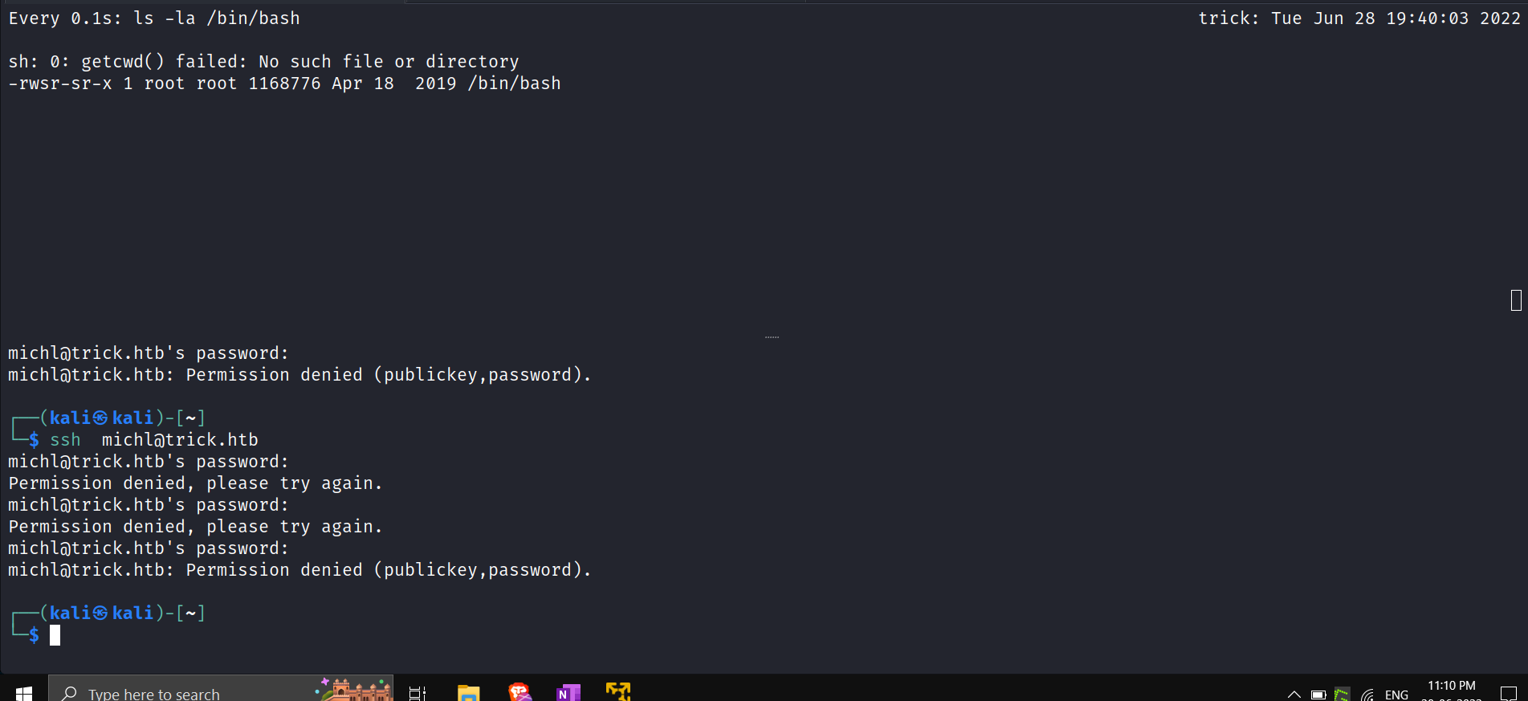Viewport: 1528px width, 701px height.
Task: Open the network Wi-Fi tray icon
Action: click(1367, 695)
